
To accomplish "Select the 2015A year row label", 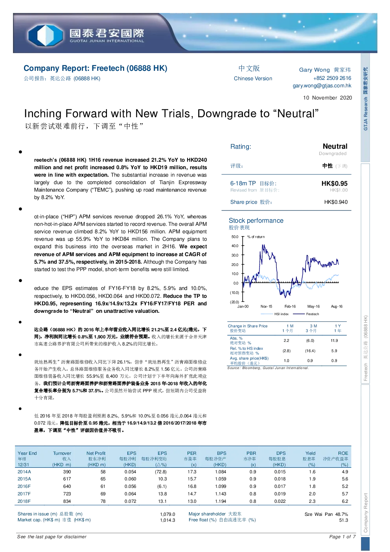I will 24,479.
